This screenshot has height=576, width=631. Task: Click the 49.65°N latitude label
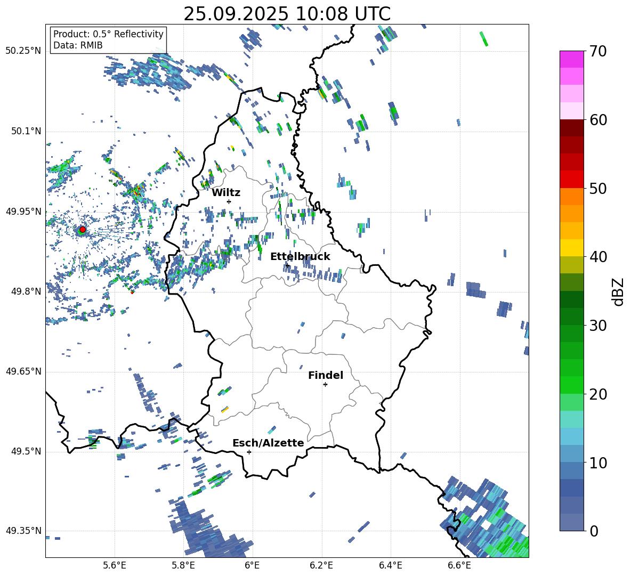[x=23, y=371]
